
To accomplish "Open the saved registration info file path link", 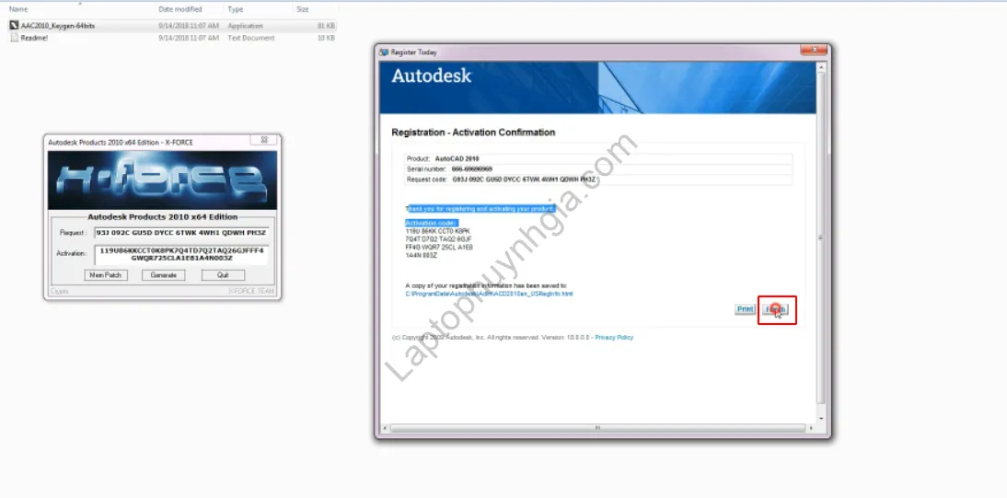I will pos(489,294).
